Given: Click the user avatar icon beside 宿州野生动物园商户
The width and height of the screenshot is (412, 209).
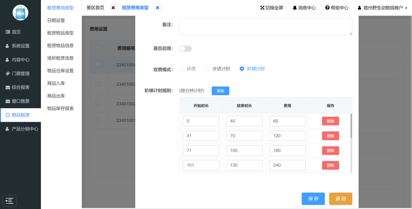Looking at the screenshot, I should point(360,8).
